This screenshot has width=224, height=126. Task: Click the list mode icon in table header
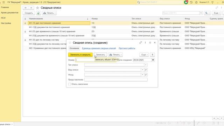pyautogui.click(x=25, y=19)
